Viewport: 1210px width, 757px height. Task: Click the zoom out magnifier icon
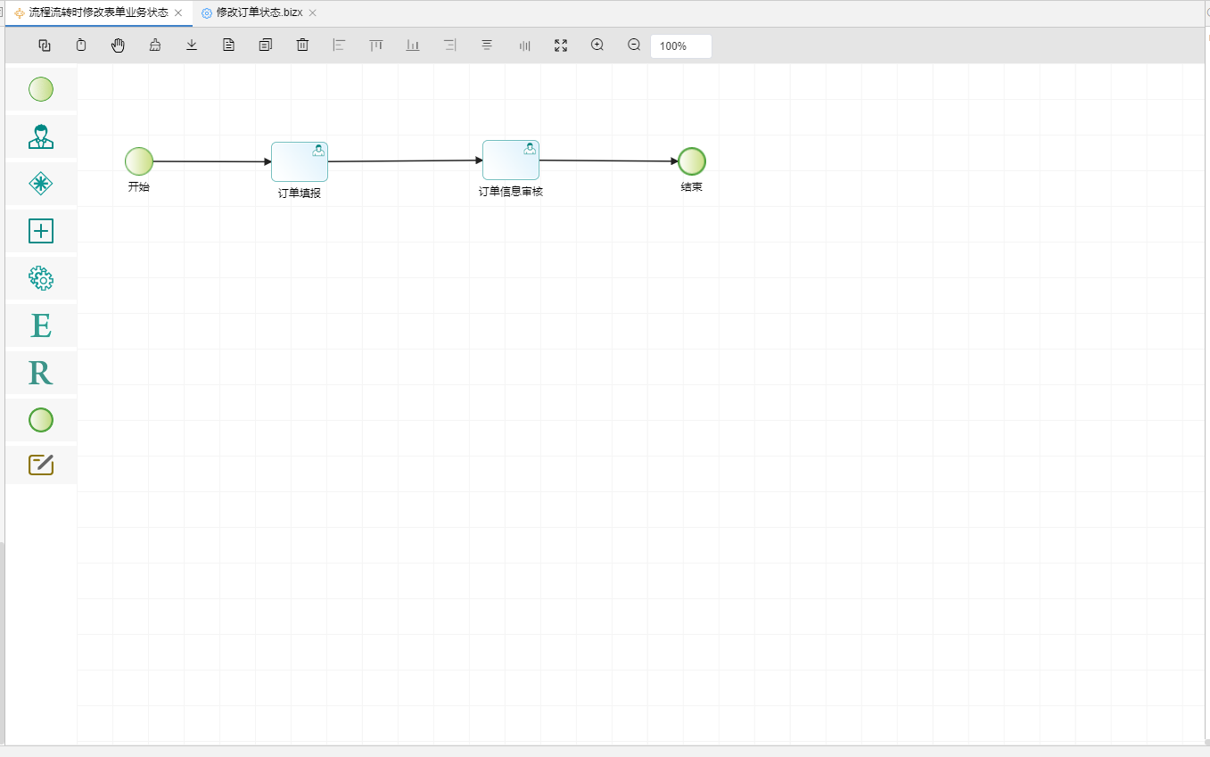(x=634, y=45)
